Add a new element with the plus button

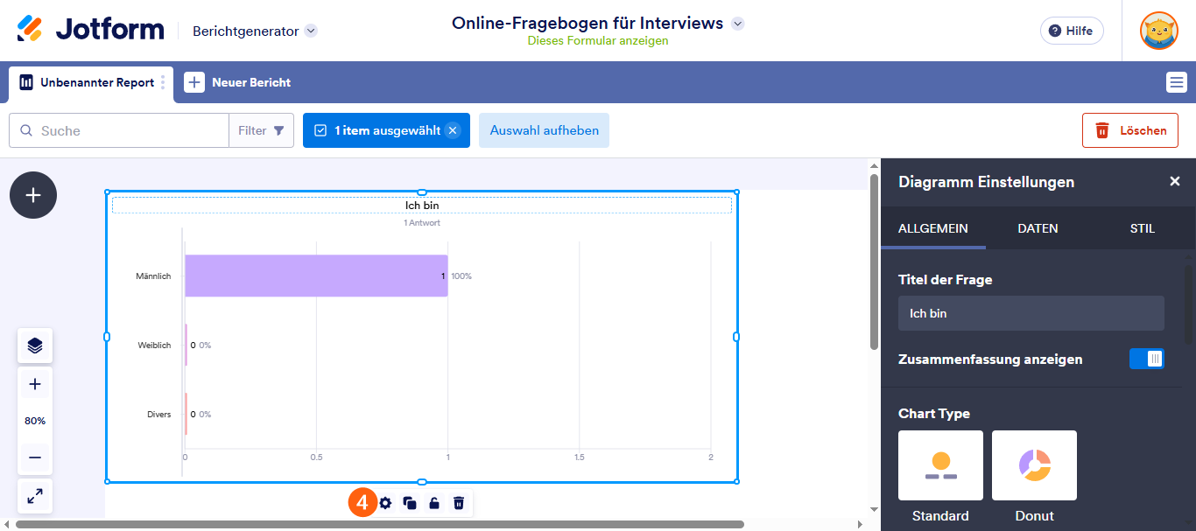click(33, 195)
